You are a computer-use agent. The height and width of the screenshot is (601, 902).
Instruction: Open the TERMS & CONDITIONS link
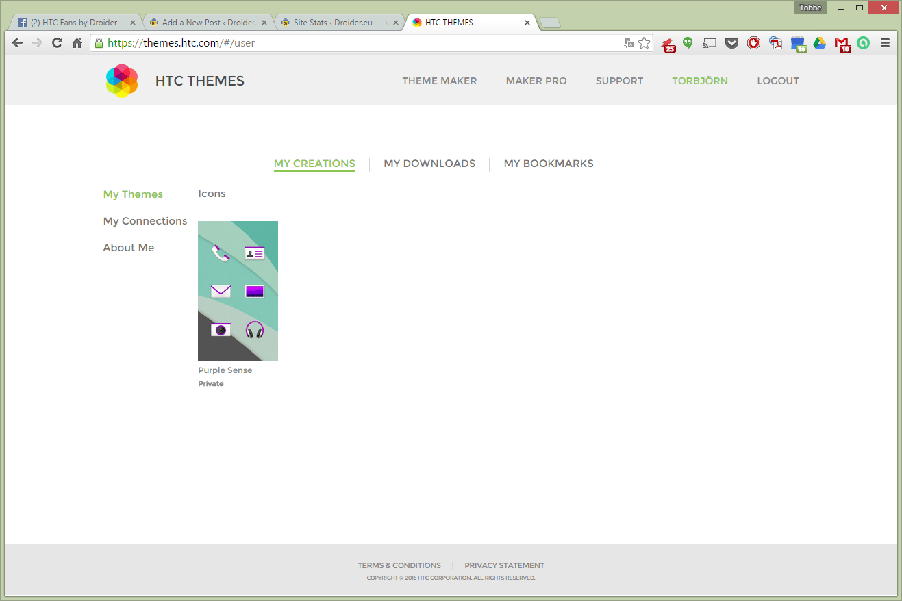(399, 565)
